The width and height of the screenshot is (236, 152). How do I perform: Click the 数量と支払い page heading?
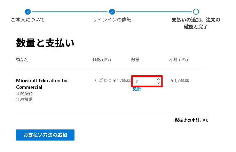tap(45, 43)
